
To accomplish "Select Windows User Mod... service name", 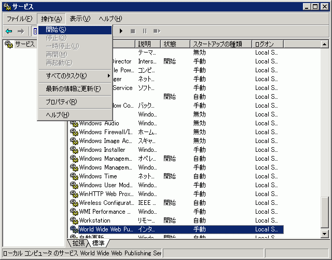I will pyautogui.click(x=106, y=185).
